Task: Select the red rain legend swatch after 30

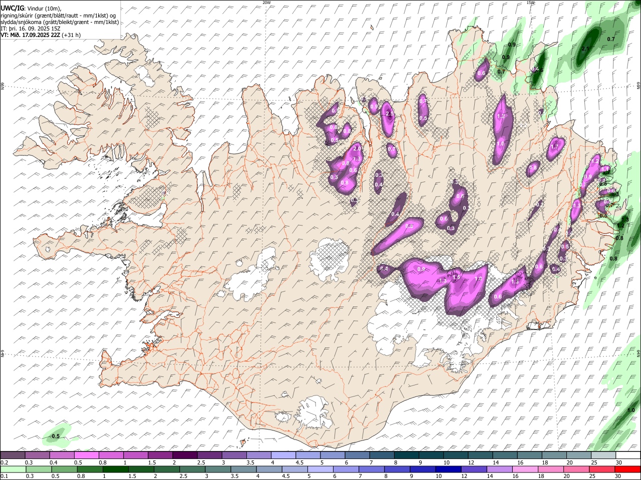Action: click(627, 469)
